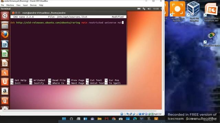Open Ubuntu One icon in launcher
The width and height of the screenshot is (220, 123).
[5, 82]
